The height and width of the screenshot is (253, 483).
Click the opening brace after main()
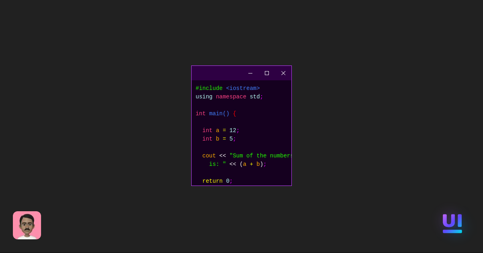pos(235,113)
